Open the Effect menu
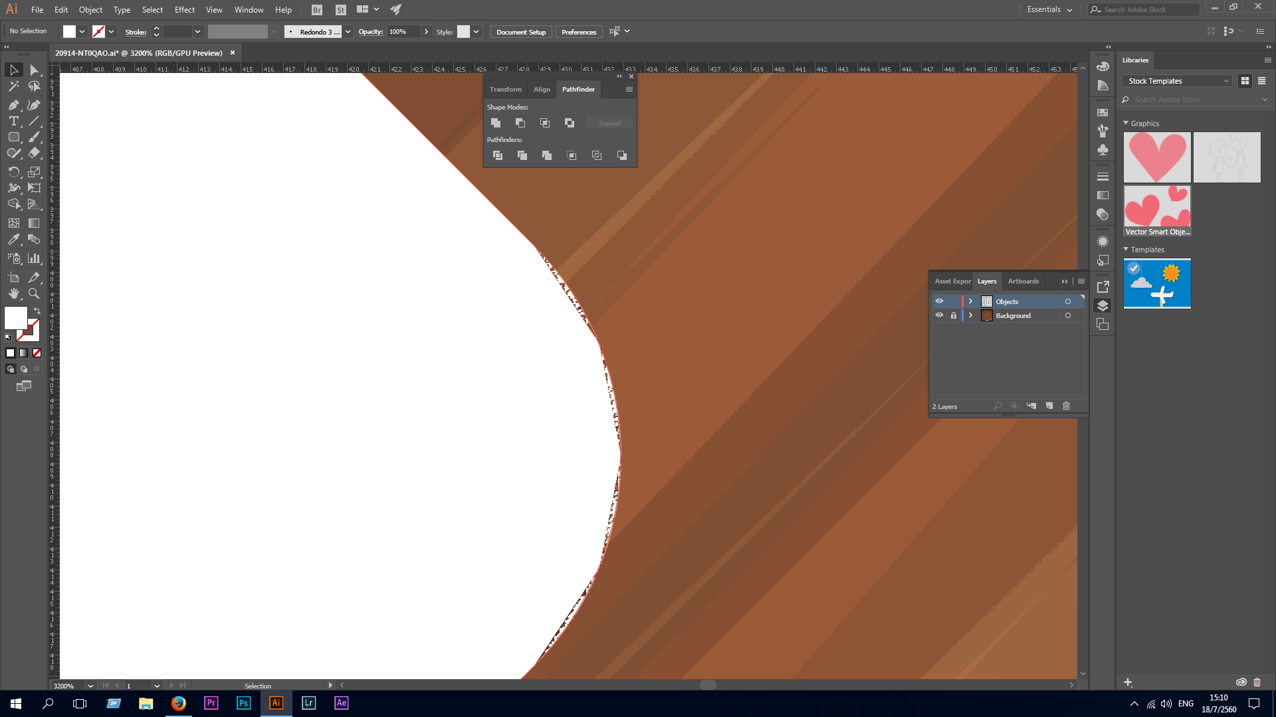The image size is (1276, 717). [184, 9]
